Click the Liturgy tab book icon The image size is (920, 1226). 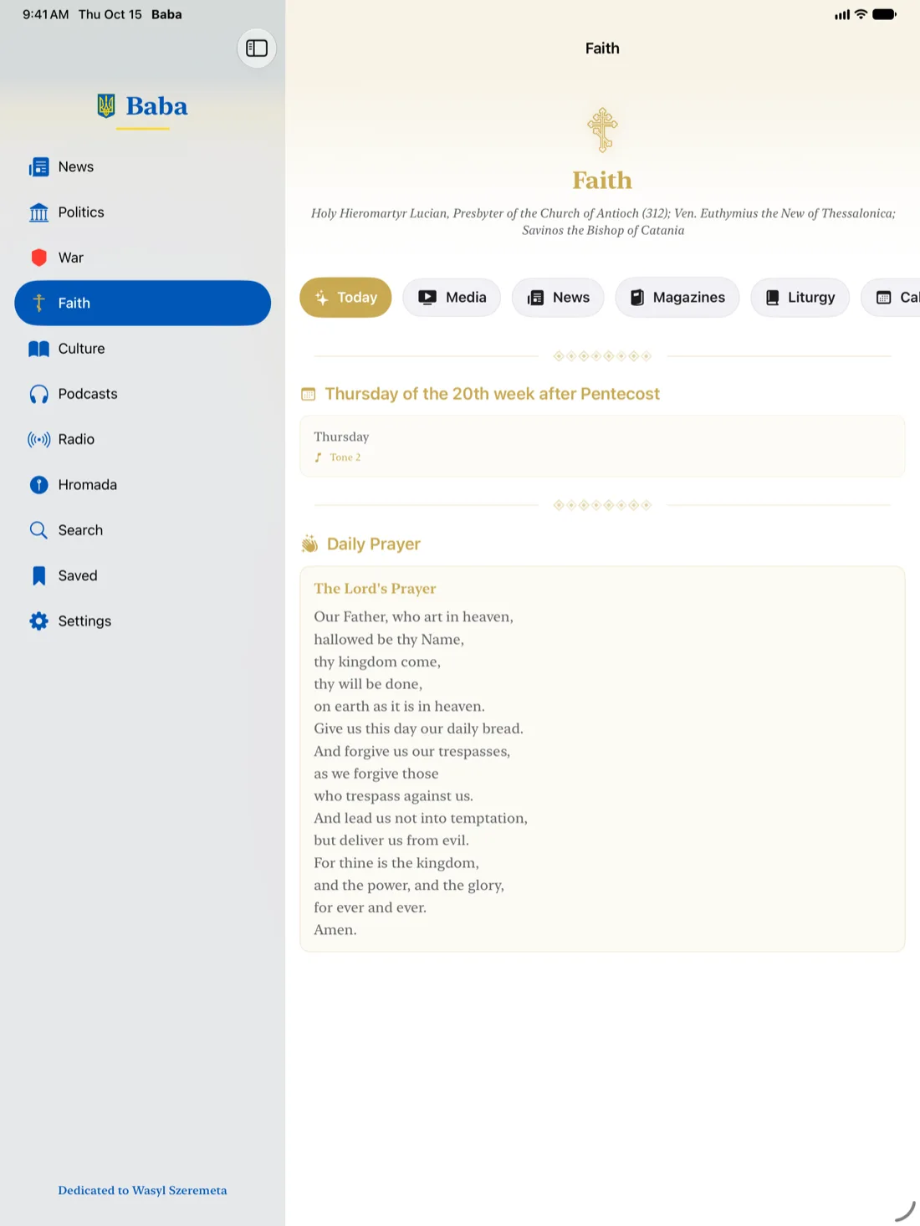[x=773, y=298]
